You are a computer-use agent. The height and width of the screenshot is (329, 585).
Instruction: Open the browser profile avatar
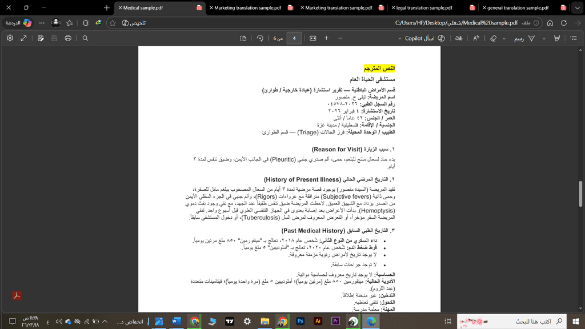[x=55, y=23]
